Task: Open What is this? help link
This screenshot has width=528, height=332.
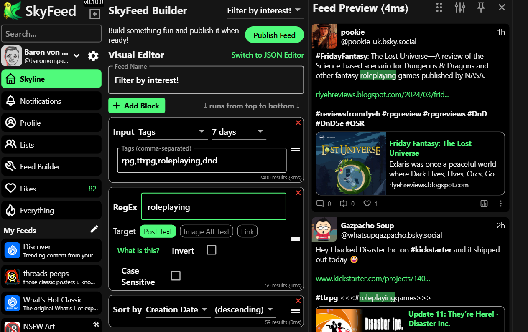Action: click(138, 251)
